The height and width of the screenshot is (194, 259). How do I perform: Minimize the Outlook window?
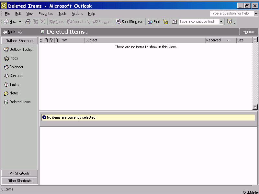click(x=240, y=6)
